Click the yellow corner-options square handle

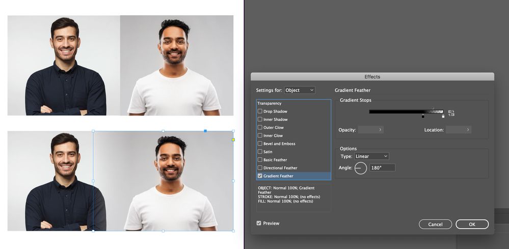[x=233, y=140]
